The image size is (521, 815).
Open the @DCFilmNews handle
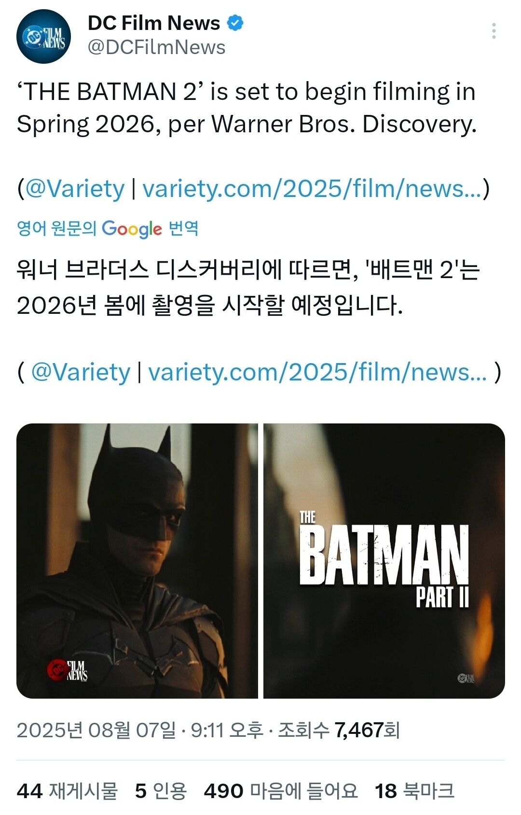[156, 47]
